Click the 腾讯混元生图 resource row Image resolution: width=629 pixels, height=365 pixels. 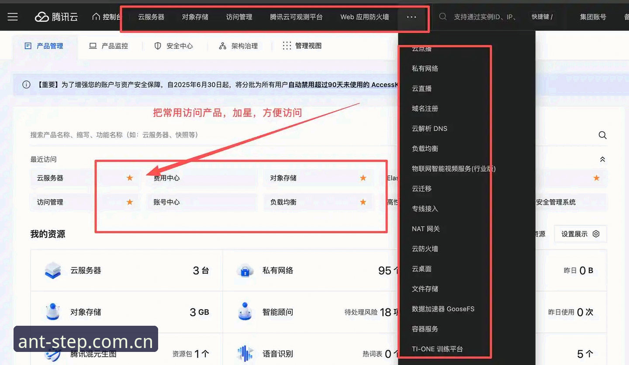[x=127, y=354]
